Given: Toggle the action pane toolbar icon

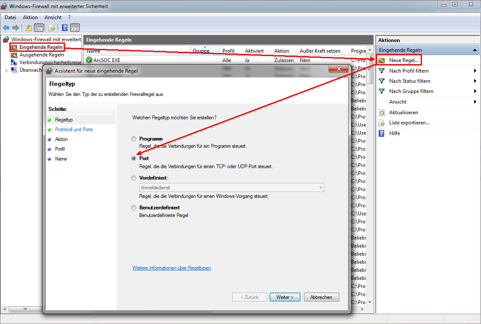Looking at the screenshot, I should pyautogui.click(x=75, y=28).
